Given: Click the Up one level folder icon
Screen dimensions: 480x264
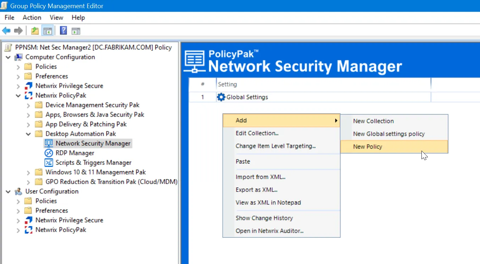Looking at the screenshot, I should (x=35, y=31).
